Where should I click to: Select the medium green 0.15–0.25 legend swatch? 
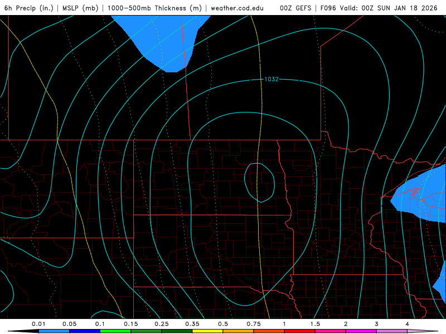pos(146,331)
